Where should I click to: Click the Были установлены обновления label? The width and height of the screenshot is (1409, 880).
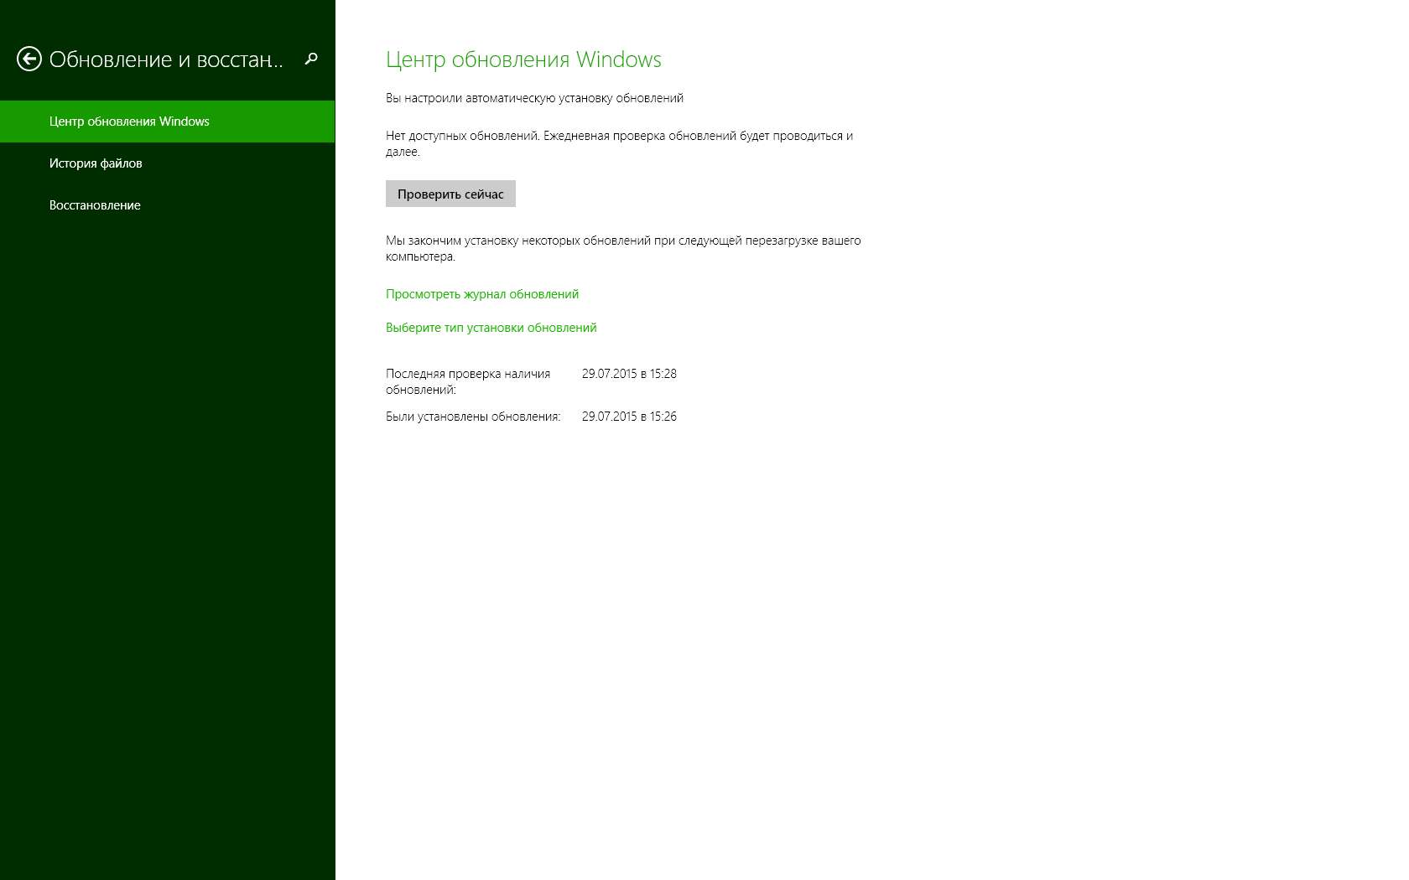(473, 417)
